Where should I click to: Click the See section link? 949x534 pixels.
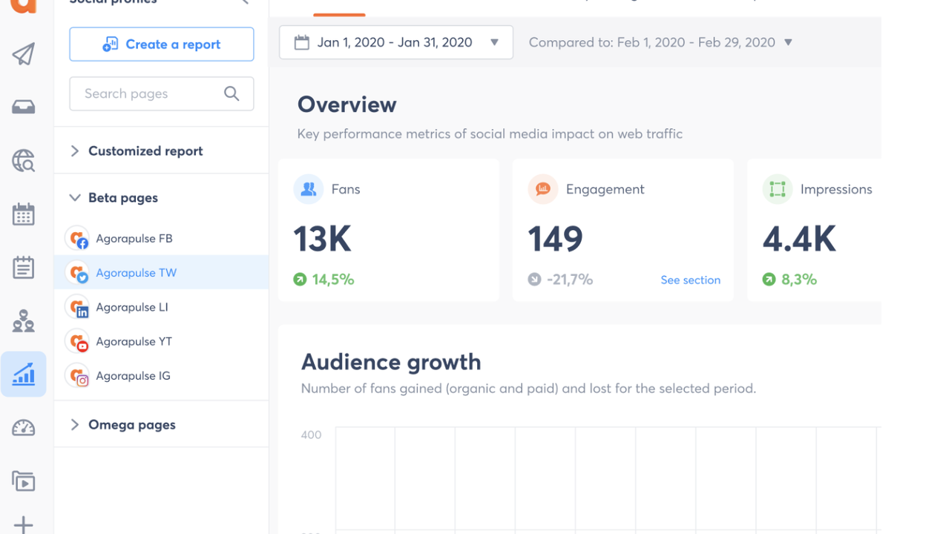click(690, 280)
